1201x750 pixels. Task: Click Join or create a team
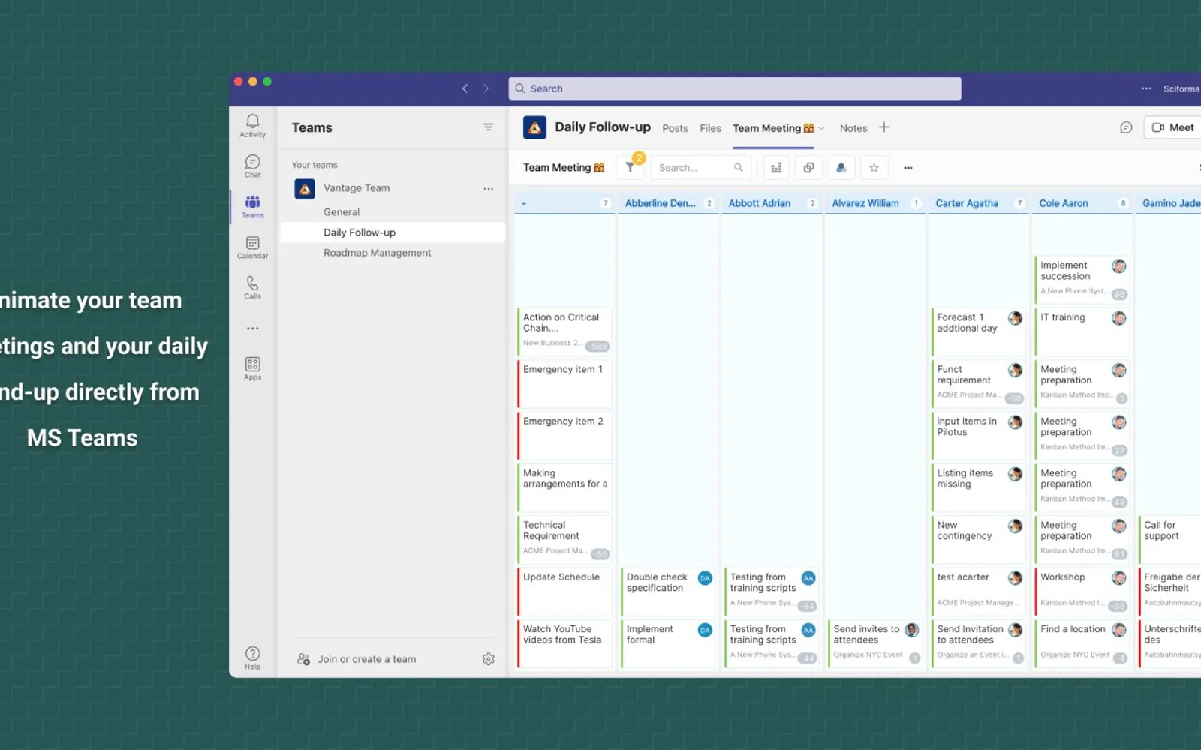pyautogui.click(x=357, y=659)
